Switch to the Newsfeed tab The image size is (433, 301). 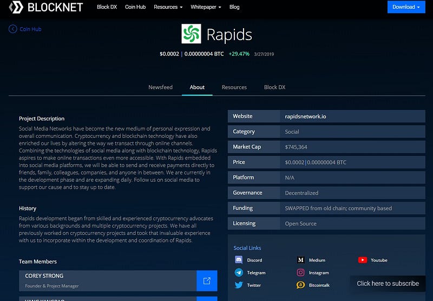coord(160,87)
